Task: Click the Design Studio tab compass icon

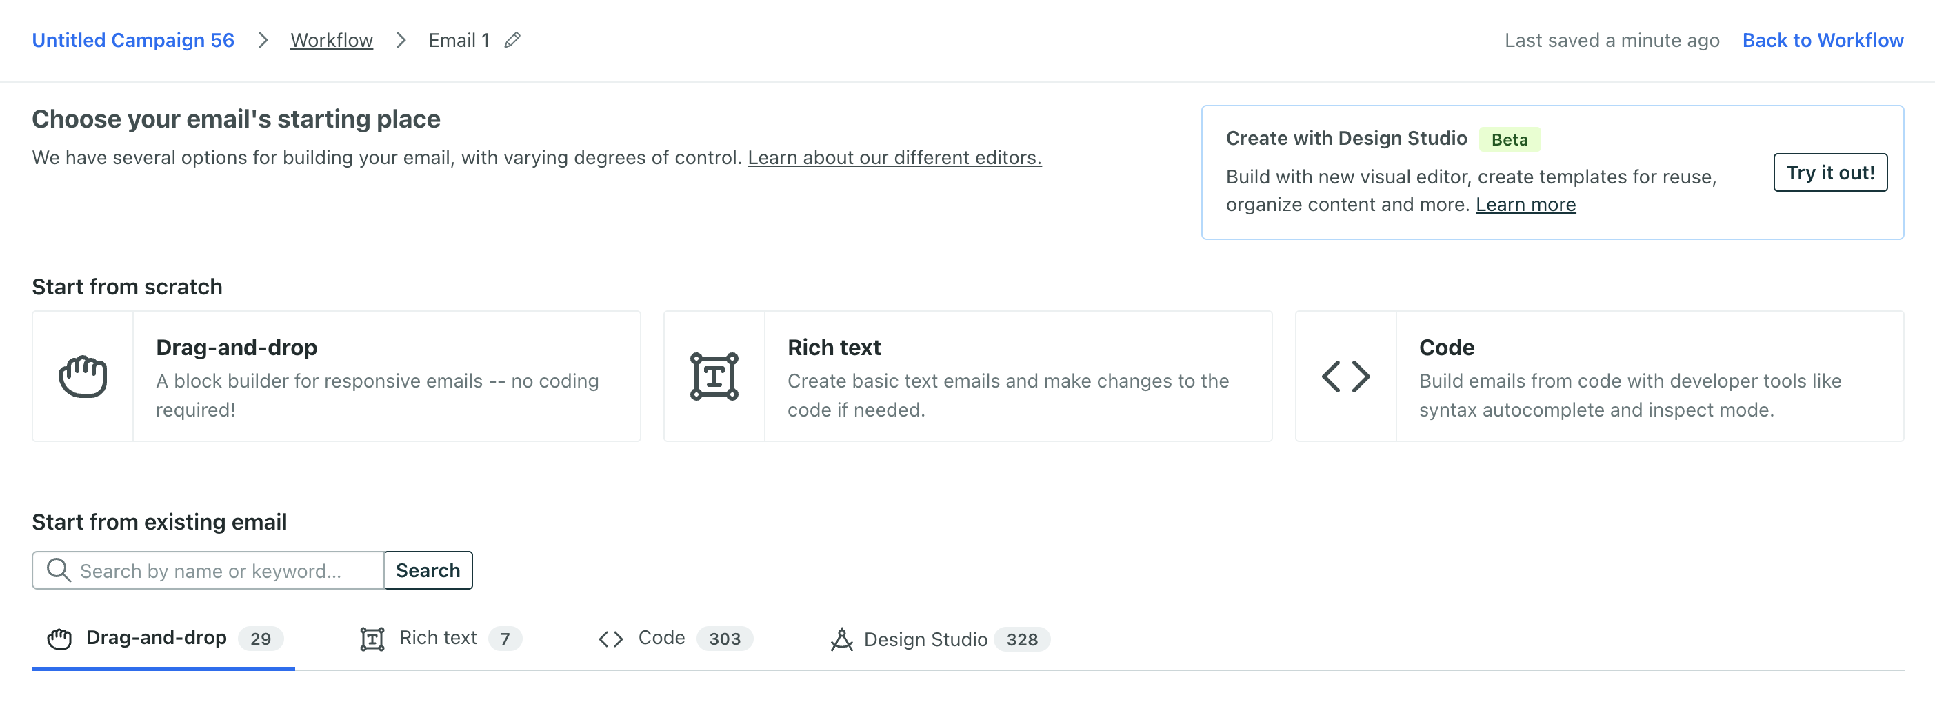Action: (x=841, y=639)
